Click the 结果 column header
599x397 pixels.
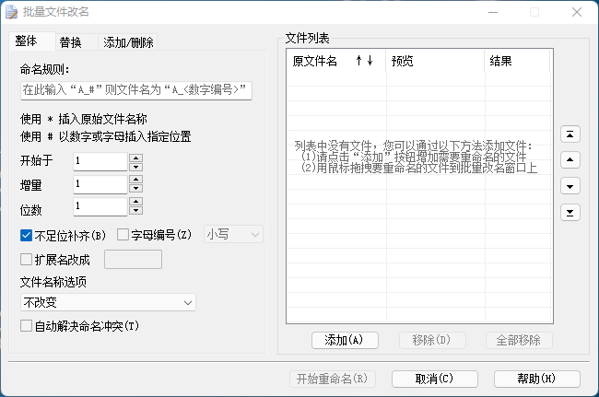(518, 61)
